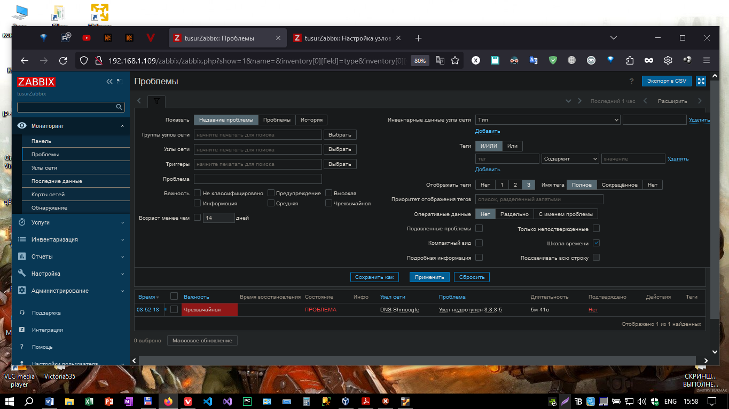This screenshot has height=409, width=729.
Task: Open Панель menu item
Action: pyautogui.click(x=76, y=141)
